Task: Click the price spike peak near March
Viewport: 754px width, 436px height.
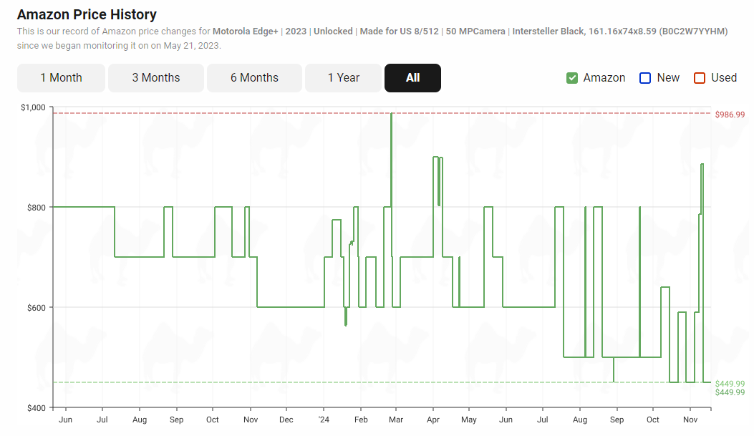Action: click(392, 114)
